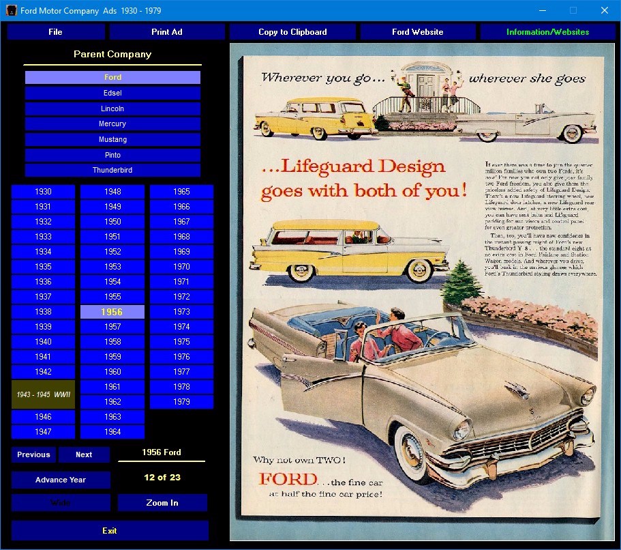The width and height of the screenshot is (621, 550).
Task: Zoom In on the ad
Action: pyautogui.click(x=162, y=503)
